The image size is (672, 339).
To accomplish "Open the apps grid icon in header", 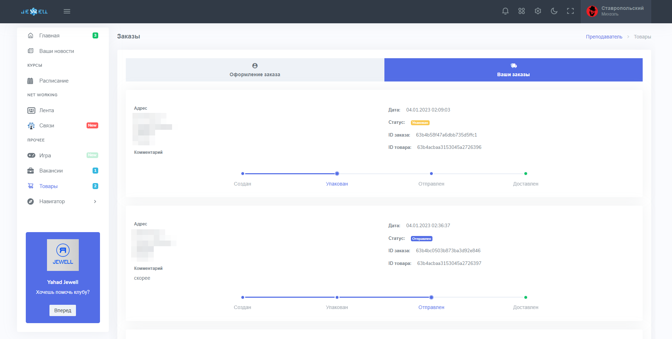I will click(521, 11).
